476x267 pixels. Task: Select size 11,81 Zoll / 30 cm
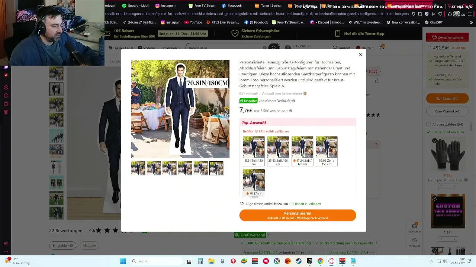point(254,151)
